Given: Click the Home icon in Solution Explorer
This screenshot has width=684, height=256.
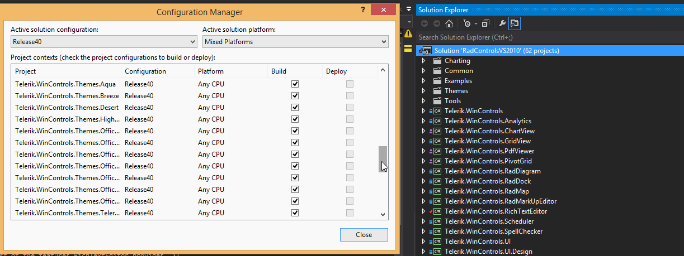Looking at the screenshot, I should (x=449, y=23).
